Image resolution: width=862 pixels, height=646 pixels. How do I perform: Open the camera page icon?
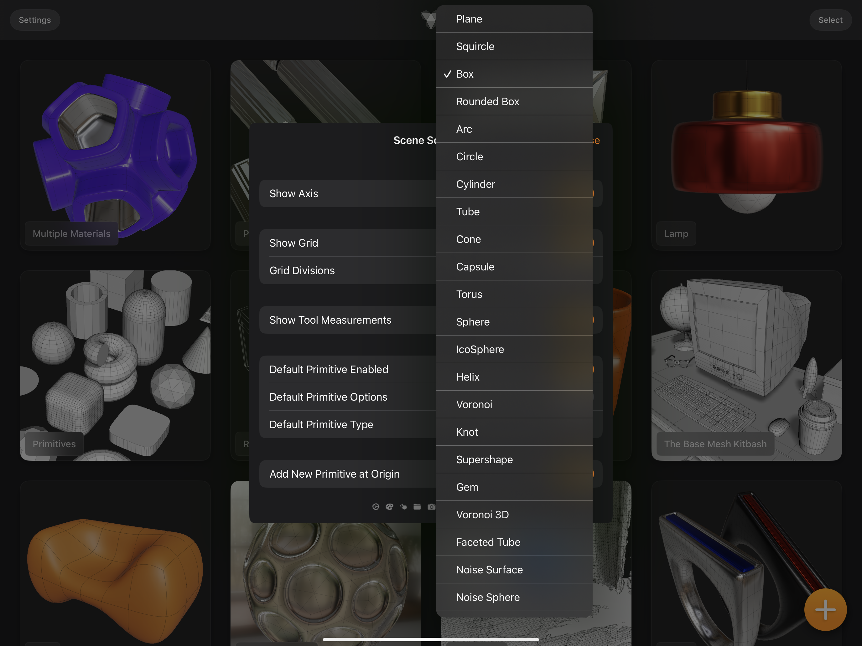431,507
